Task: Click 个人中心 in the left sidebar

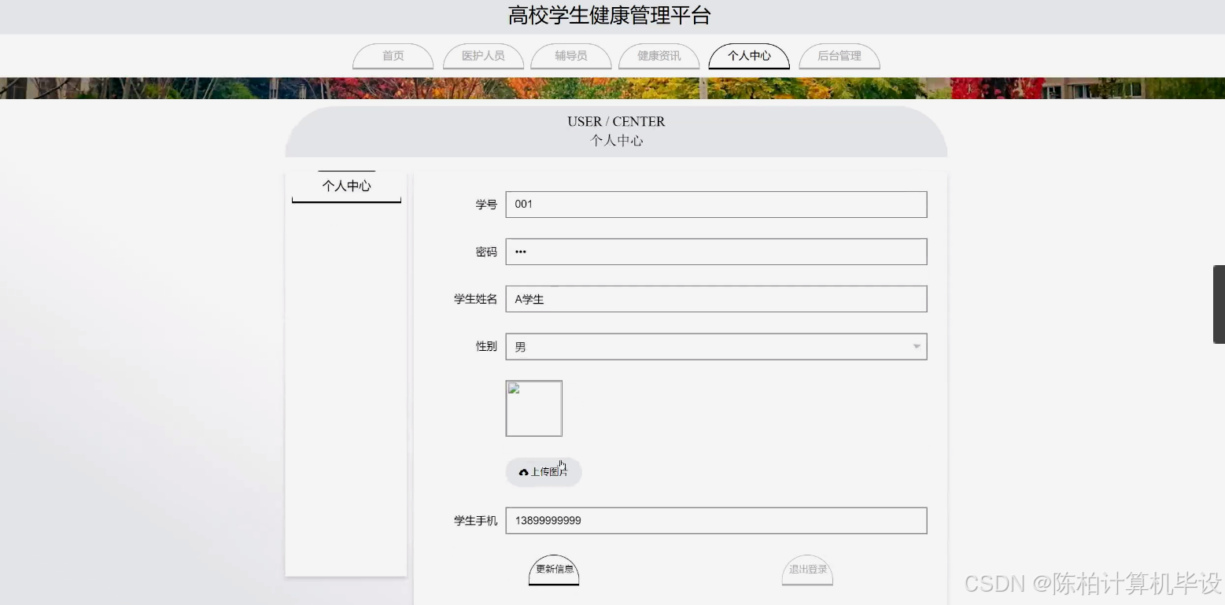Action: coord(346,186)
